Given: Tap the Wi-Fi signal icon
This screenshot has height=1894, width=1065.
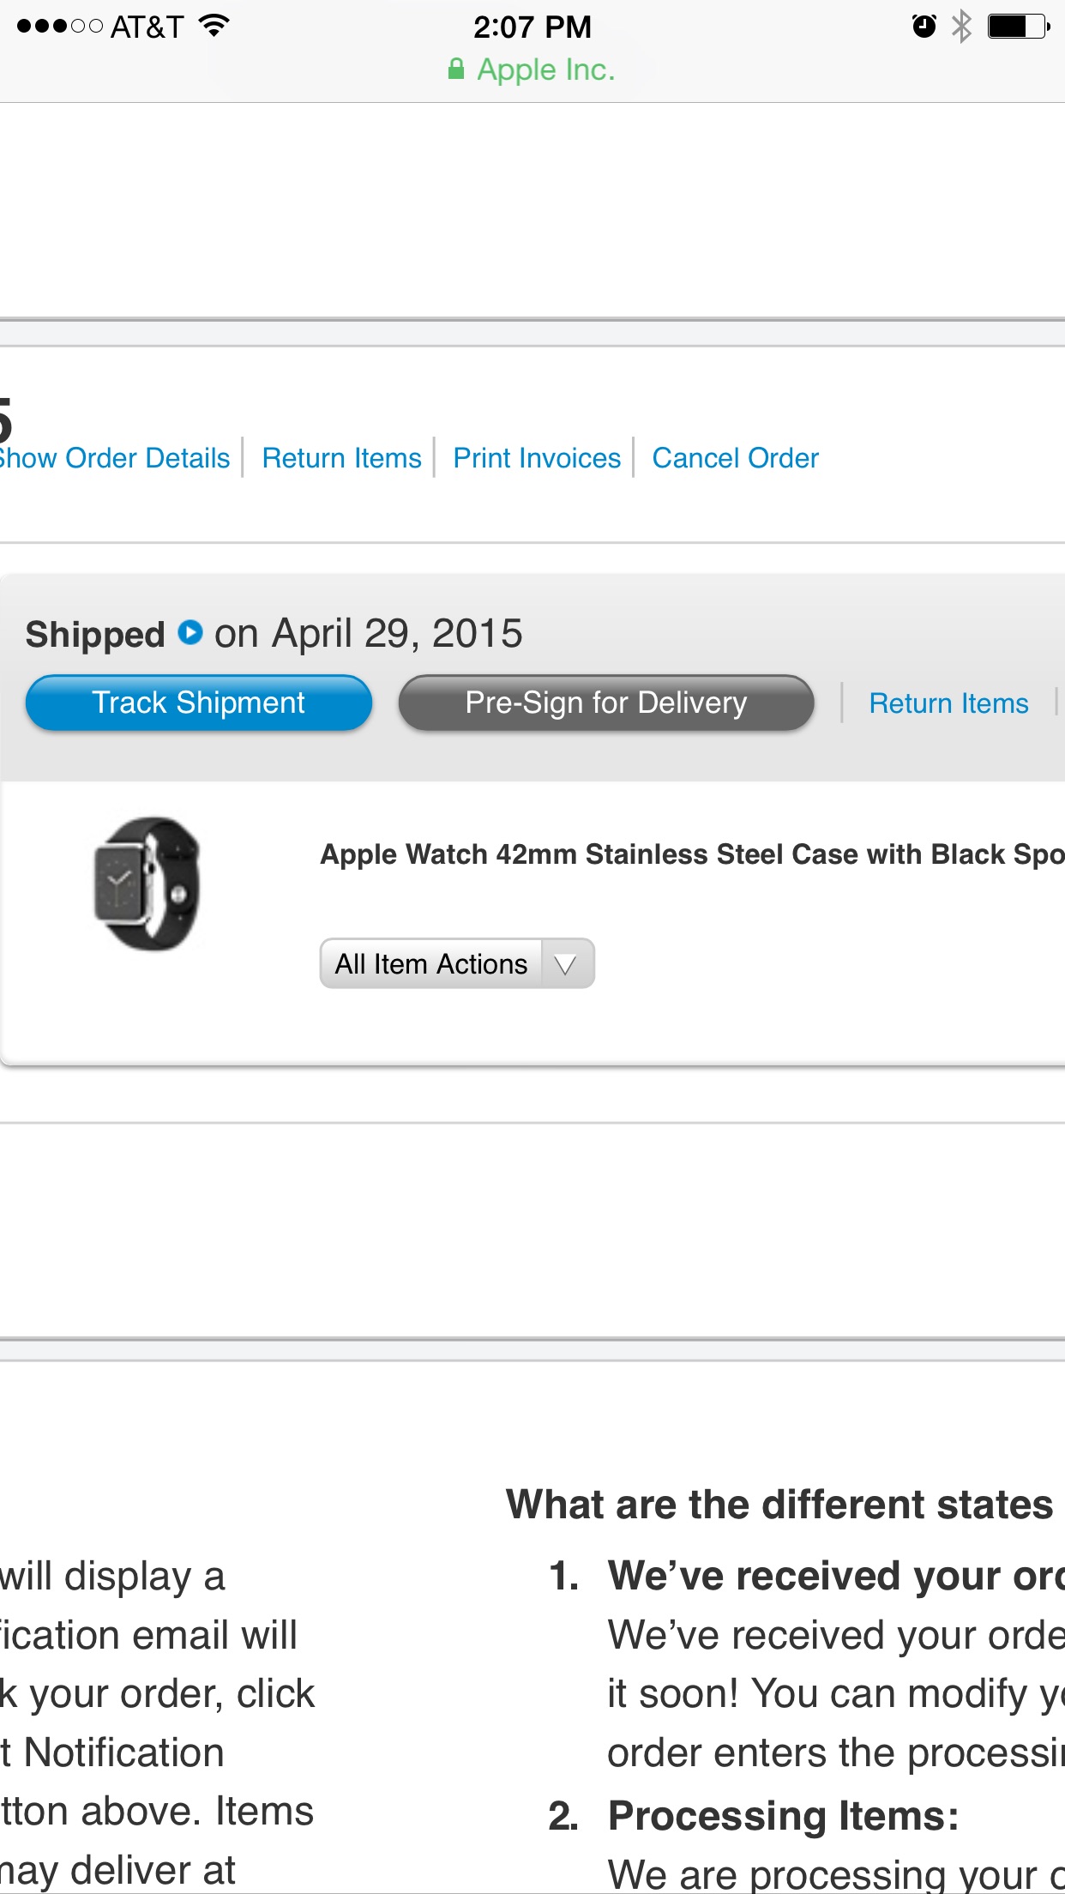Looking at the screenshot, I should (x=214, y=26).
